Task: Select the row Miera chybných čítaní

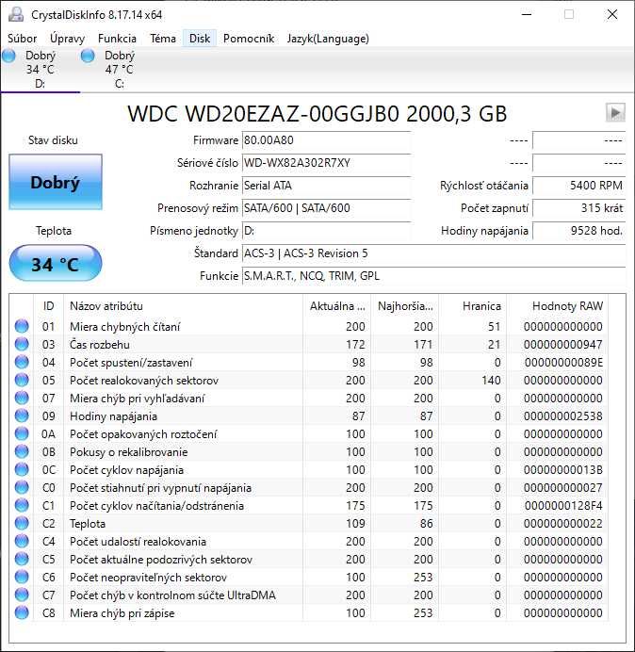Action: 308,326
